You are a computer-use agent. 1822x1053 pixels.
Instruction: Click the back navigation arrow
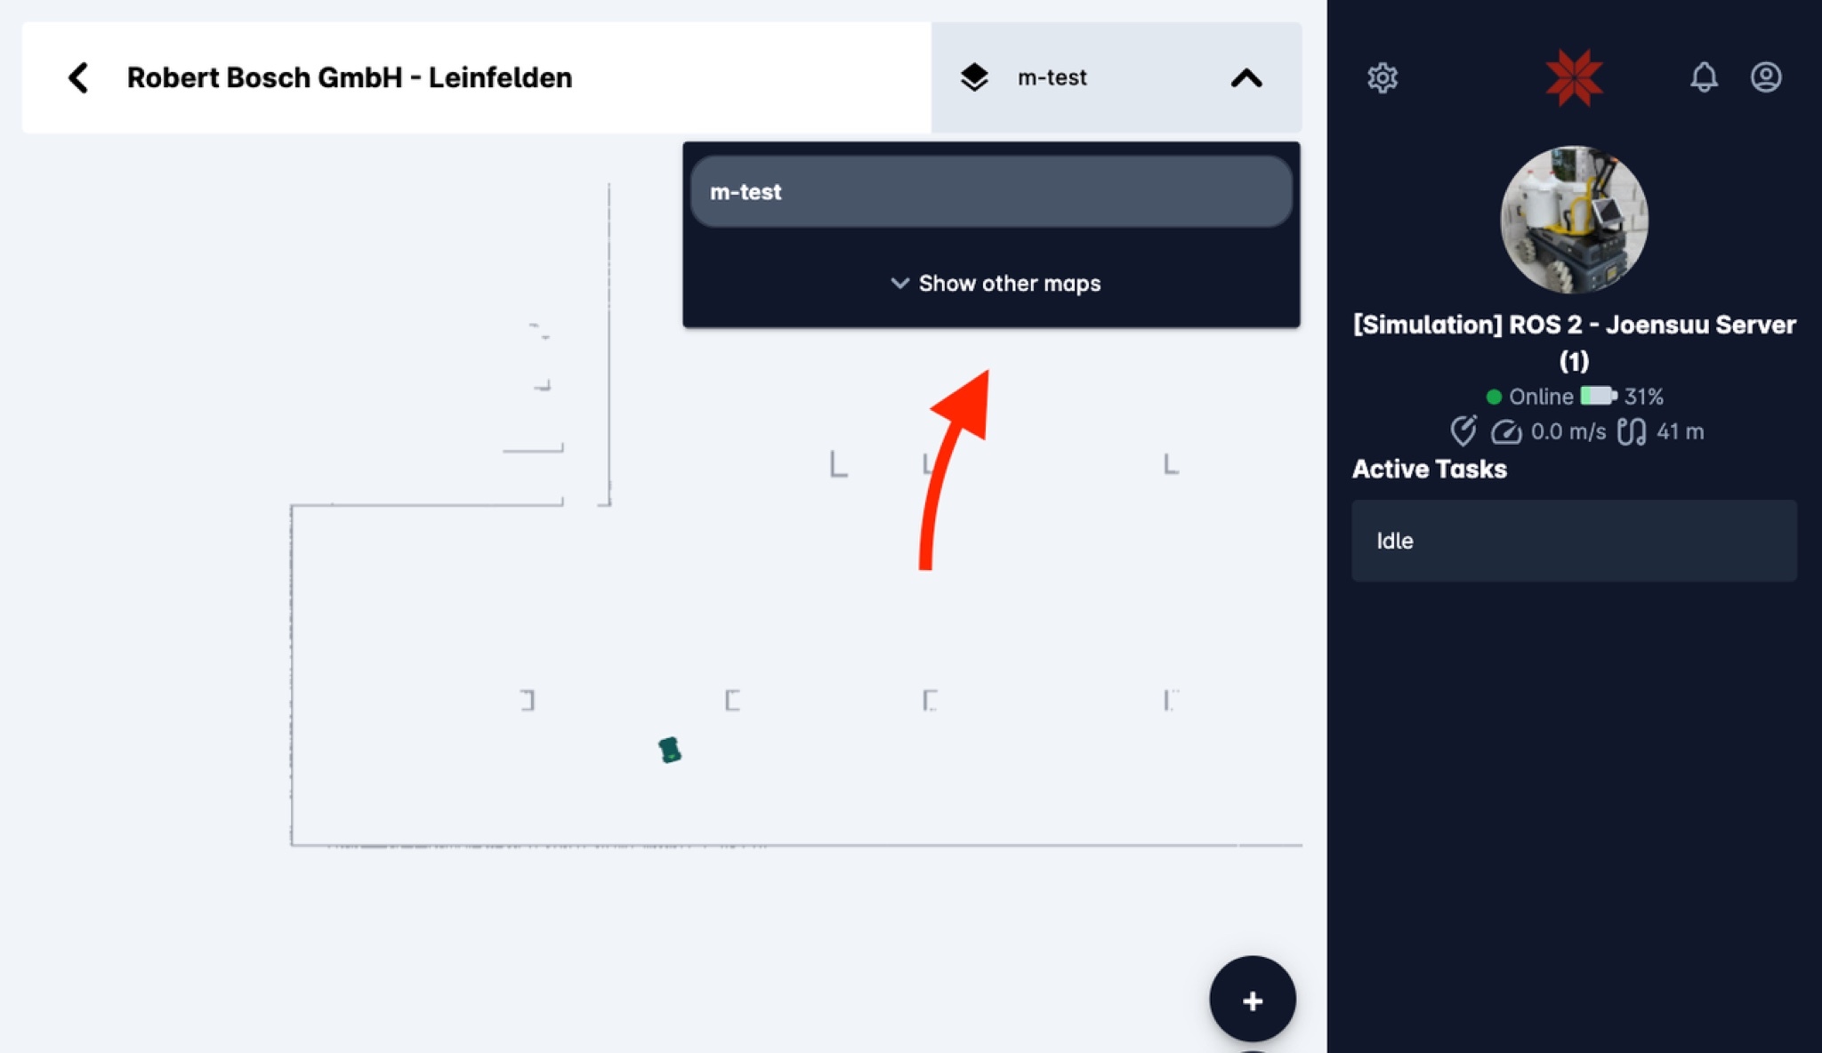pos(80,76)
